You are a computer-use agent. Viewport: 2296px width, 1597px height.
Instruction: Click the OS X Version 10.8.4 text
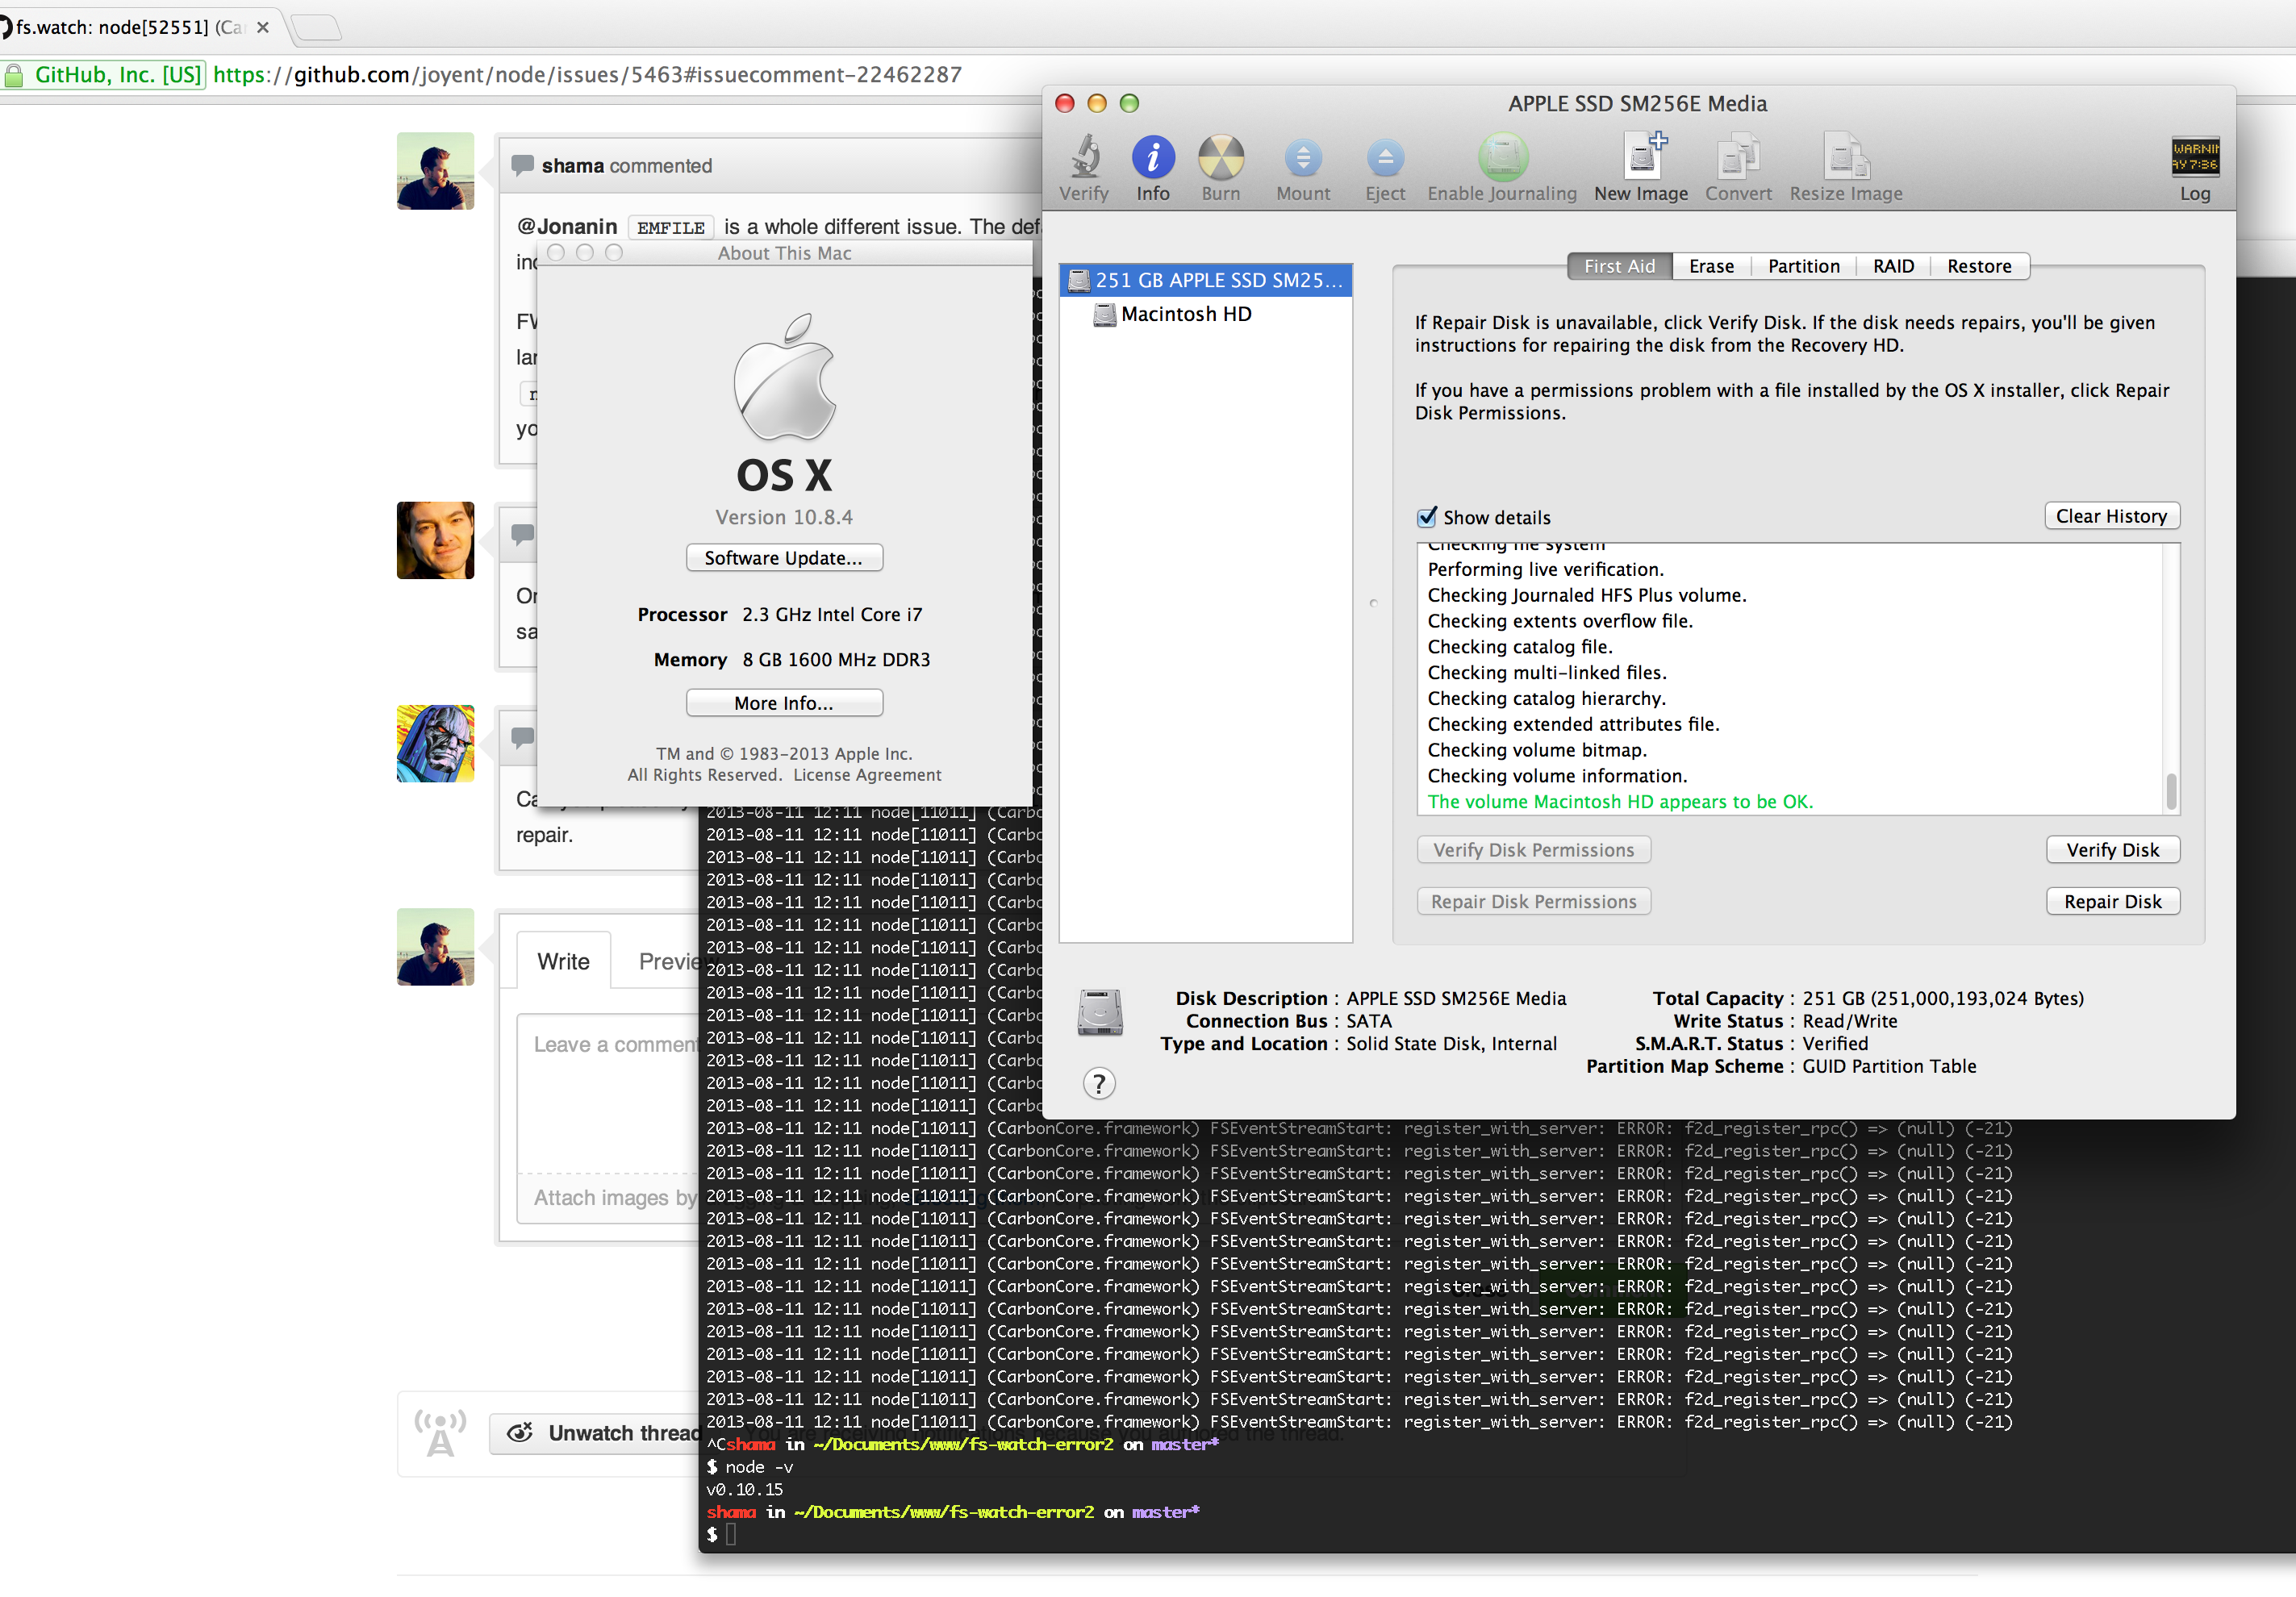click(783, 517)
